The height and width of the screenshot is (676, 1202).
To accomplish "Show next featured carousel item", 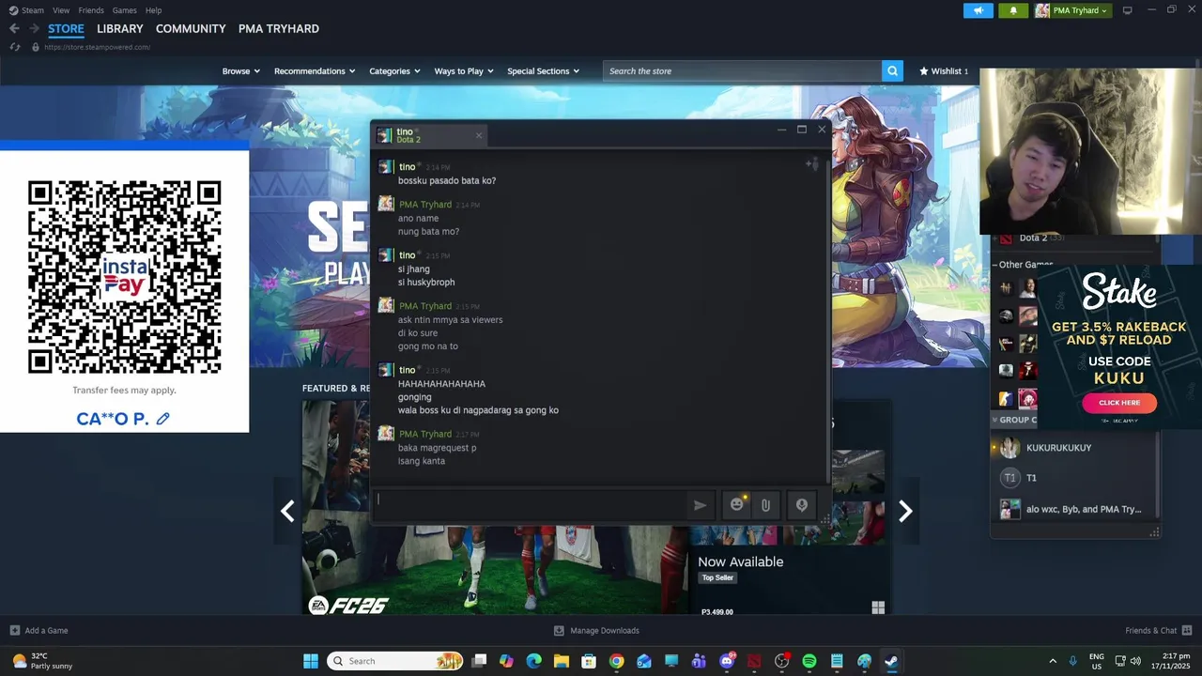I will click(x=905, y=511).
